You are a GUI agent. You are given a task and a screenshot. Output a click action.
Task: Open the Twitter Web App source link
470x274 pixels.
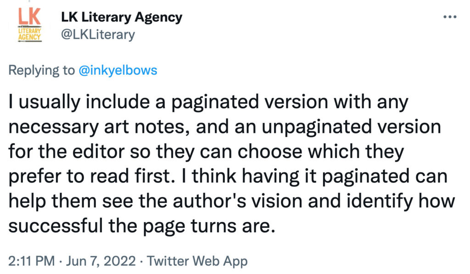[x=197, y=261]
